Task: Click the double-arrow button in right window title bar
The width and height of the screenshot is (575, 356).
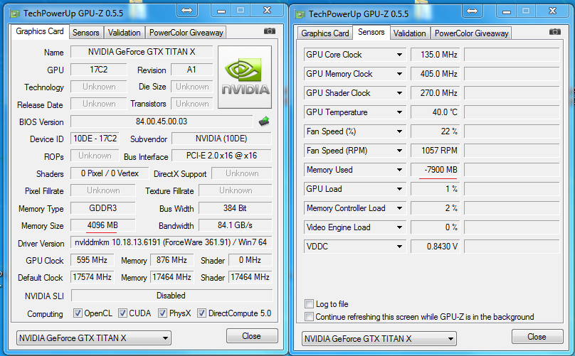Action: [472, 11]
